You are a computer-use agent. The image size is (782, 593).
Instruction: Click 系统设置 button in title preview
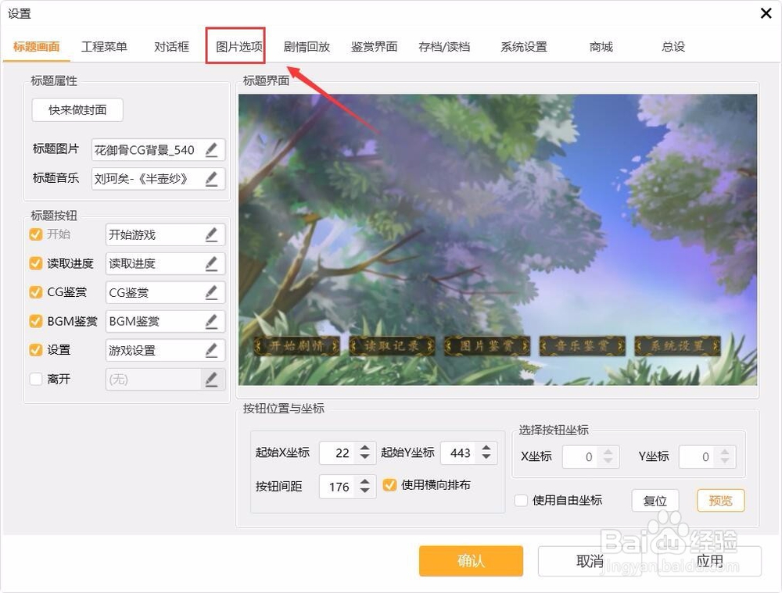(x=677, y=345)
